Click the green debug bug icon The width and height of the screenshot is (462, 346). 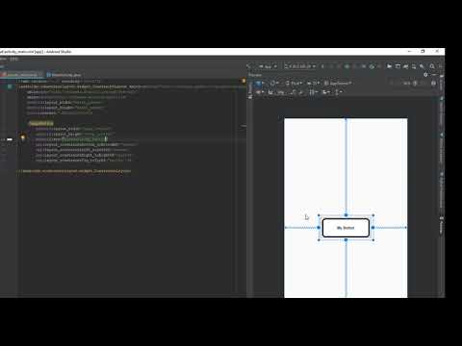coord(347,66)
